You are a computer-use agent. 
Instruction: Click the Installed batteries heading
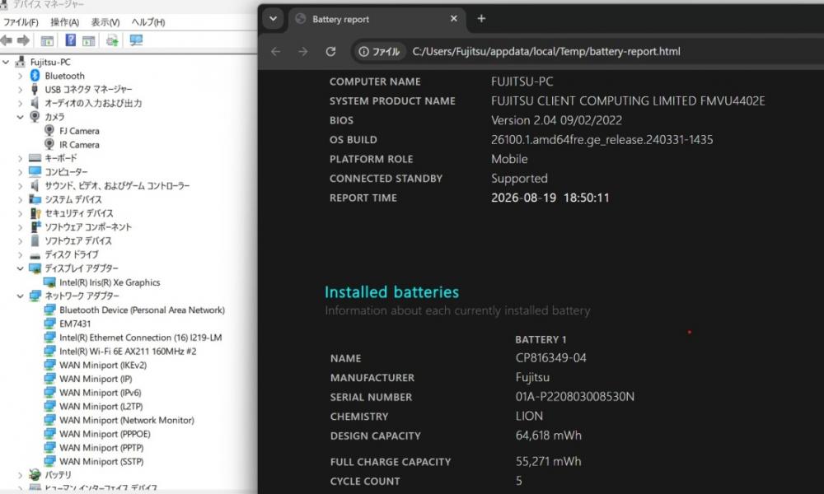coord(391,292)
